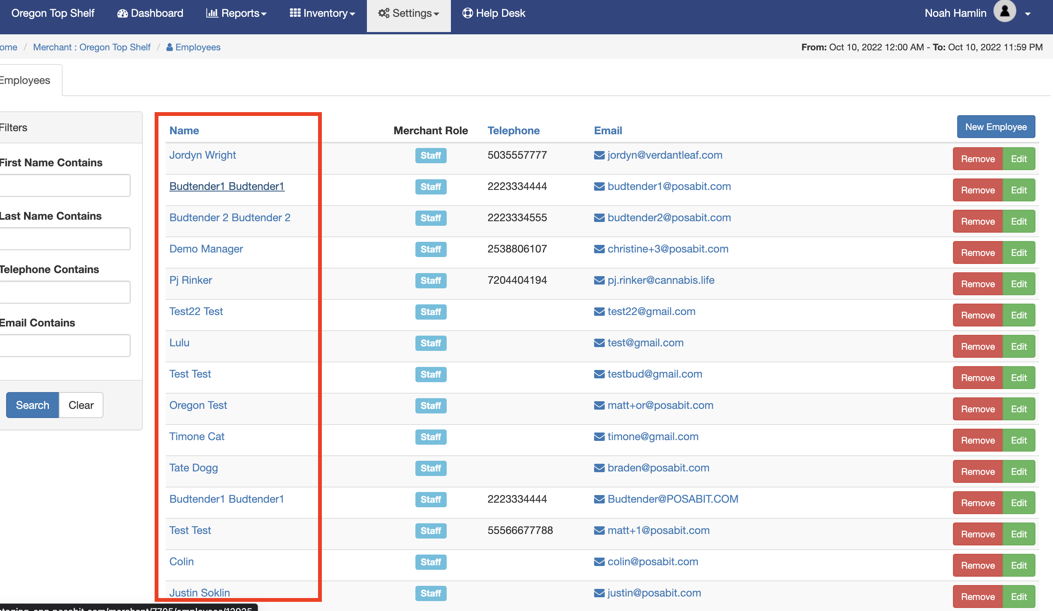Focus the First Name Contains field

[65, 185]
